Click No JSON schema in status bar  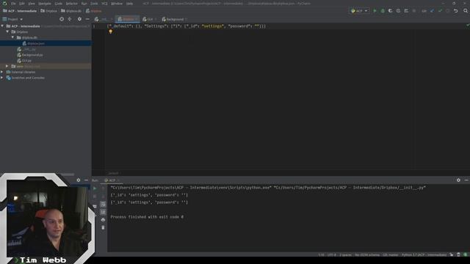[x=367, y=255]
